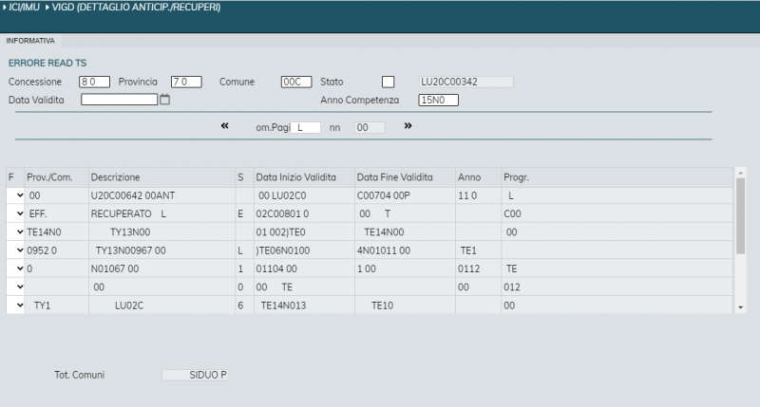
Task: Click ICI/IMU breadcrumb menu item
Action: (23, 8)
